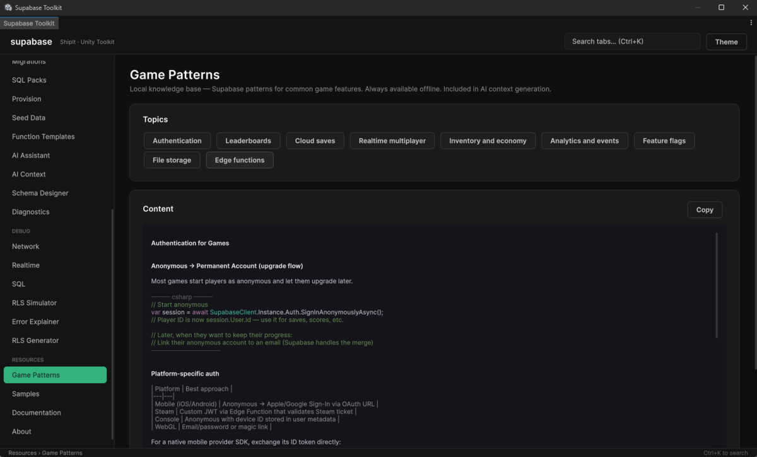Click the 'Content' section heading
This screenshot has height=457, width=757.
tap(158, 209)
